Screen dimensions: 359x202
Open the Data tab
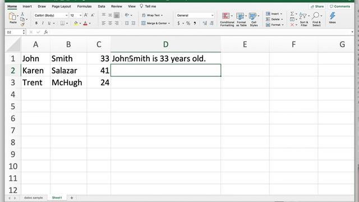[x=102, y=6]
